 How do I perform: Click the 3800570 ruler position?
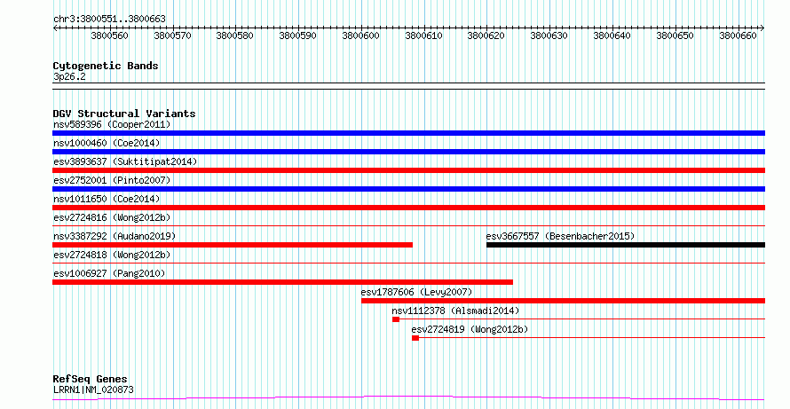173,35
